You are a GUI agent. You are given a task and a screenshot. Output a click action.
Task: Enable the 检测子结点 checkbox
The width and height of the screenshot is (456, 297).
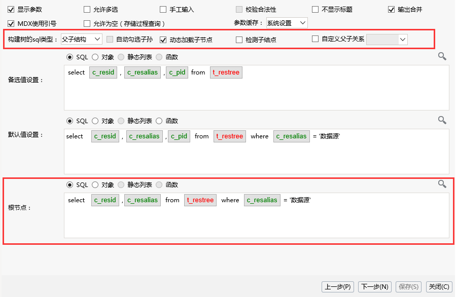239,40
